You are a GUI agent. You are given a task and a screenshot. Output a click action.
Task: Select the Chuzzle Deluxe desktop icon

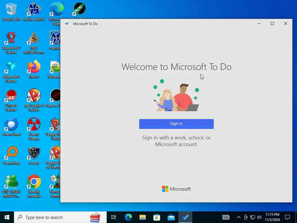(x=11, y=100)
